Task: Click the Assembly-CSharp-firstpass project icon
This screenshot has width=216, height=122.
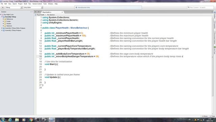Action: point(4,30)
